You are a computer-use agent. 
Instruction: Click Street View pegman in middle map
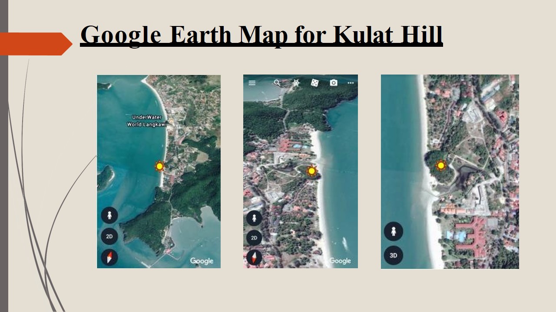[x=254, y=218]
